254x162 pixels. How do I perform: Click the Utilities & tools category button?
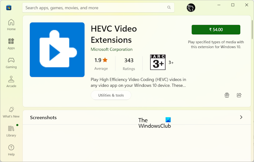click(111, 95)
